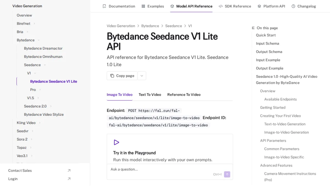Jump to Text-to-Video Generation outline link
330x186 pixels.
tap(285, 124)
